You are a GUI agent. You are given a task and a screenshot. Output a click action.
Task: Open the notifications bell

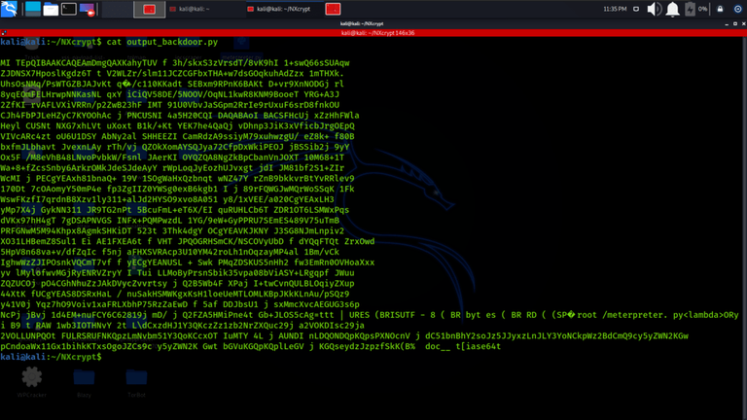tap(672, 9)
